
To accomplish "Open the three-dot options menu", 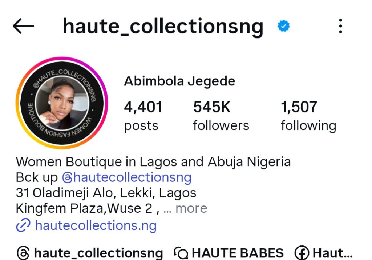I will (x=340, y=26).
